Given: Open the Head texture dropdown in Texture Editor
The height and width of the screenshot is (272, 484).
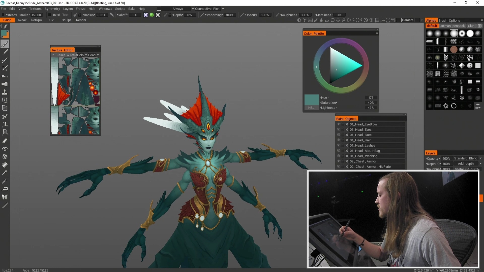Looking at the screenshot, I should (x=98, y=55).
